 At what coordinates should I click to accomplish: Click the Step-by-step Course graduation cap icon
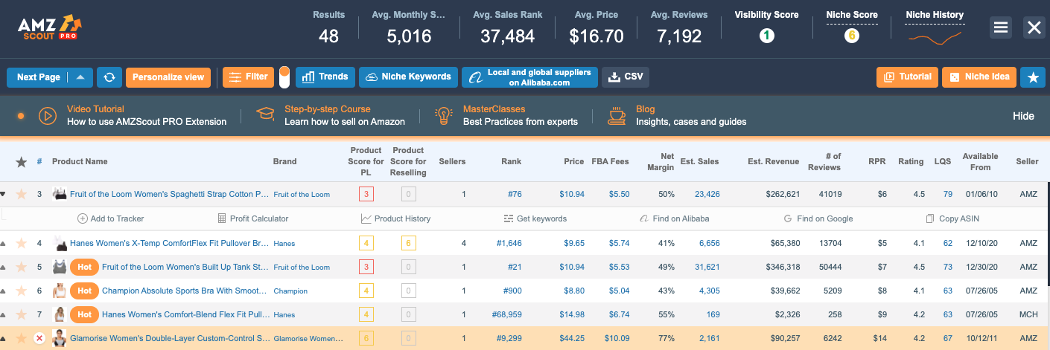(x=265, y=114)
